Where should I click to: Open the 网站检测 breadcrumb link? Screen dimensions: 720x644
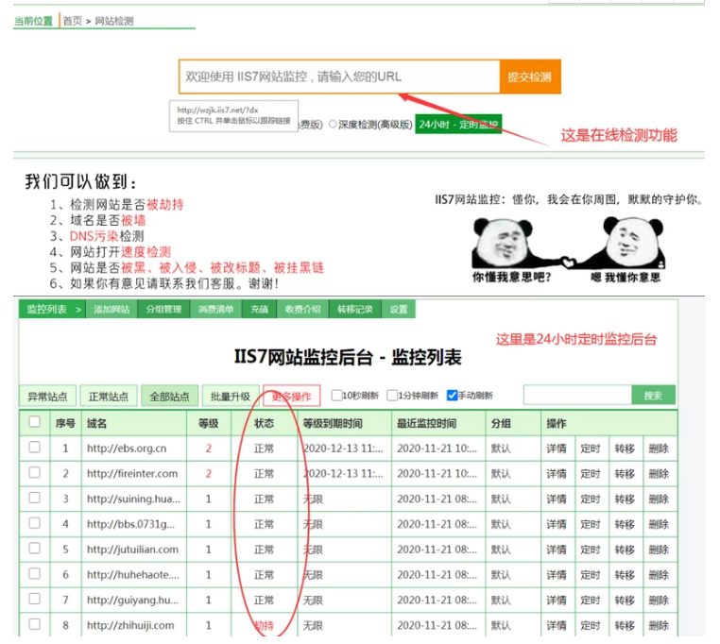point(114,21)
